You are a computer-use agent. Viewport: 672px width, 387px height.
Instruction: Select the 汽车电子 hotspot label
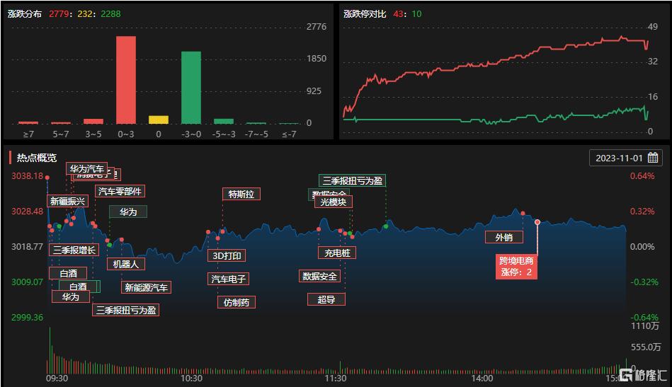click(x=228, y=279)
